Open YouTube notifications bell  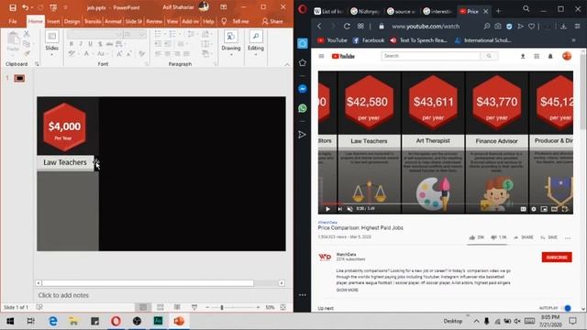(550, 56)
